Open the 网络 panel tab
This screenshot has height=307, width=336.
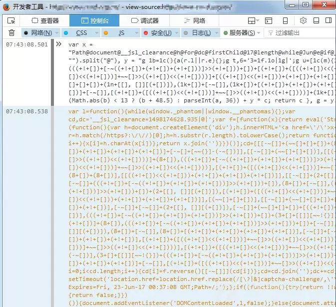tap(194, 20)
